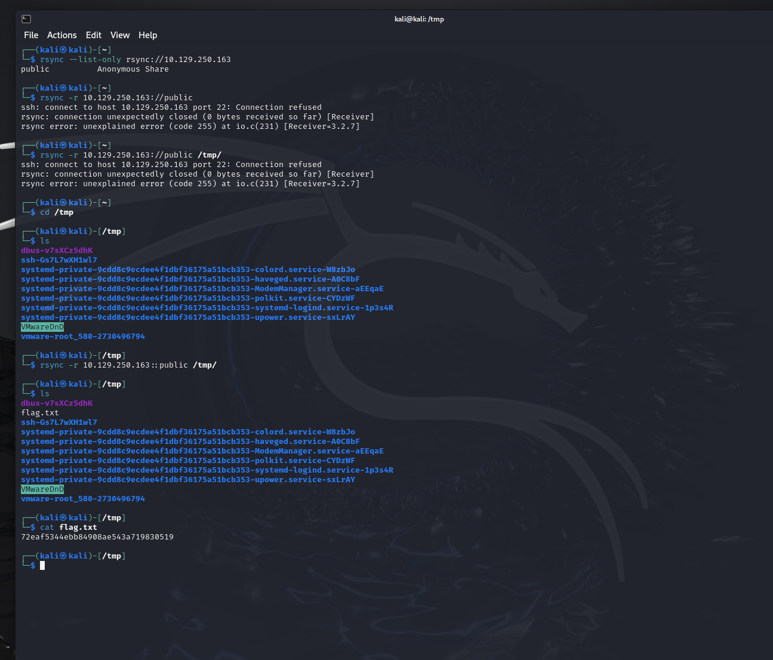
Task: Click the 'public Anonymous Share' output line
Action: tap(95, 69)
